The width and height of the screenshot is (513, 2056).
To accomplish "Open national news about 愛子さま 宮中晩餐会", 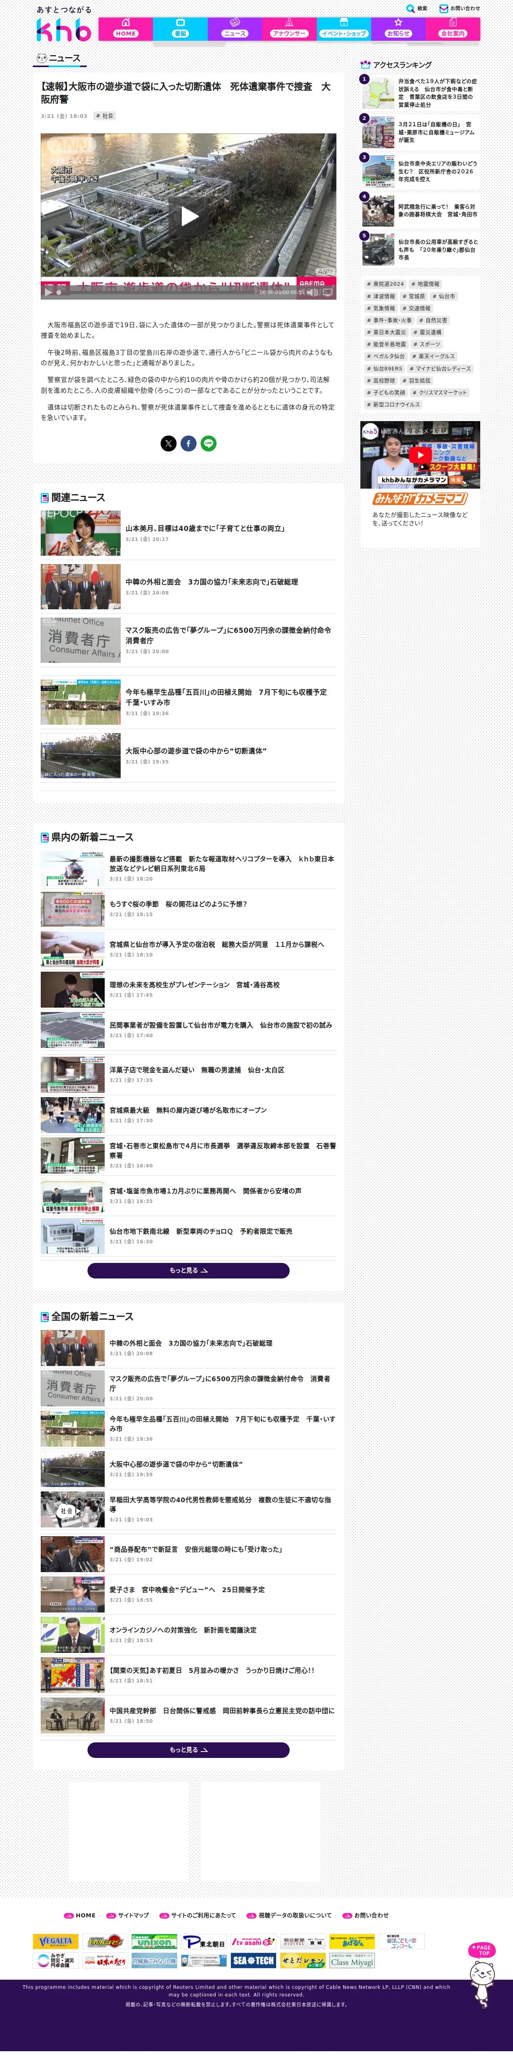I will click(x=188, y=1594).
